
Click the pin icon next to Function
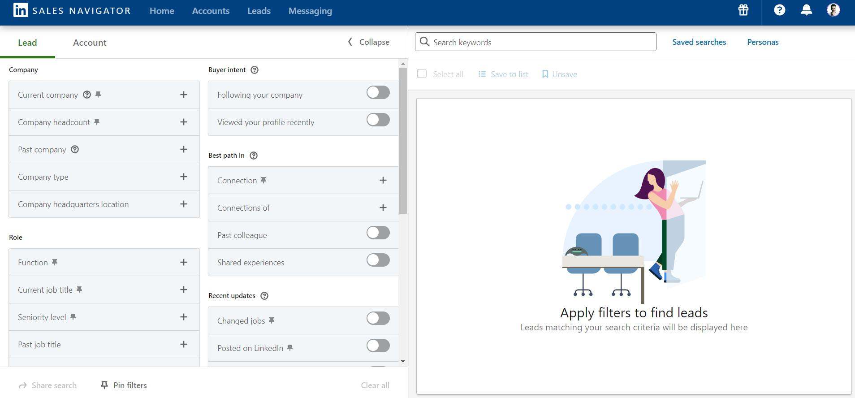point(55,262)
